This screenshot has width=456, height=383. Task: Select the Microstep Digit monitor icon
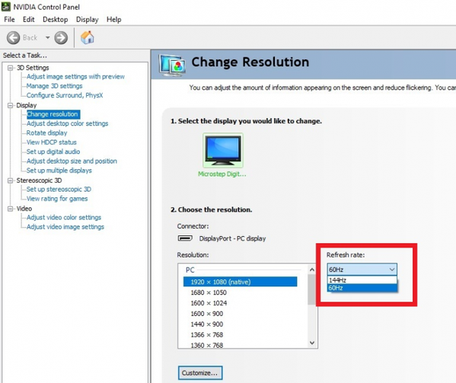pyautogui.click(x=223, y=150)
